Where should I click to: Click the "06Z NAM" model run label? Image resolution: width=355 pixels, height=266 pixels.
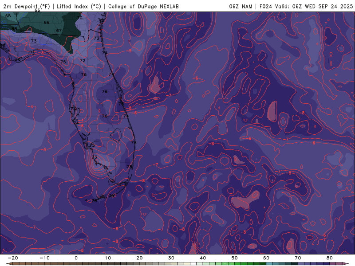point(241,6)
